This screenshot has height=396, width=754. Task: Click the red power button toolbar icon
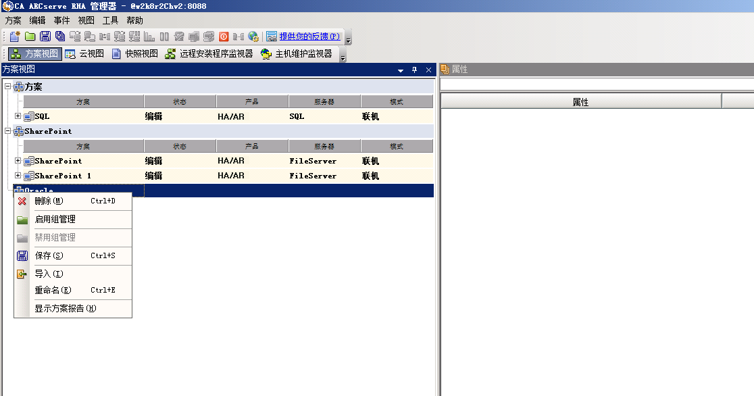(x=224, y=36)
